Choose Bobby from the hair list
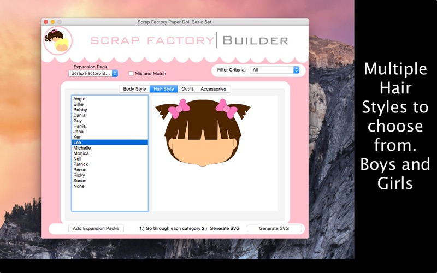The height and width of the screenshot is (273, 437). pyautogui.click(x=110, y=110)
